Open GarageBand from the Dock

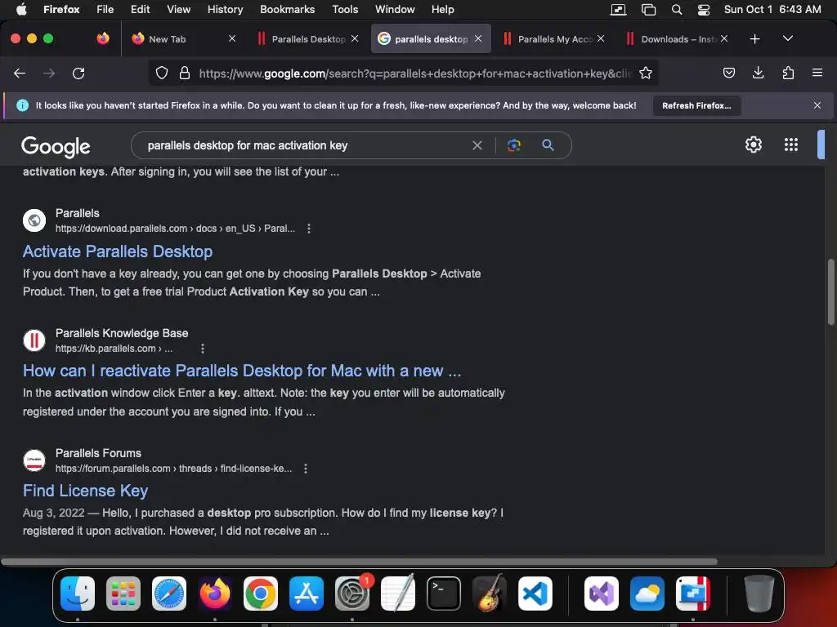(490, 594)
